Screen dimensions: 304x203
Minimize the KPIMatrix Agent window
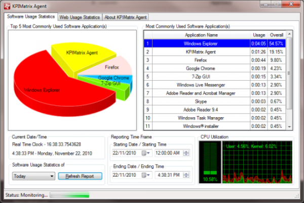tap(266, 4)
